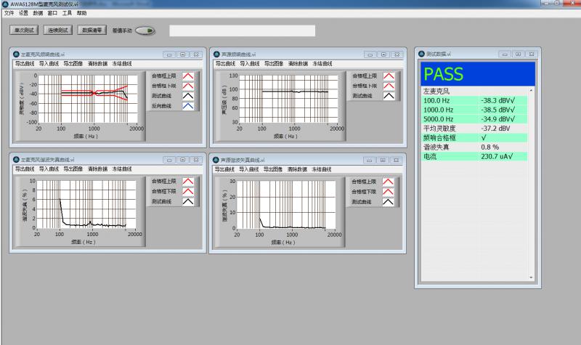This screenshot has height=345, width=581.
Task: Open the 设置 menu in the menu bar
Action: click(23, 13)
